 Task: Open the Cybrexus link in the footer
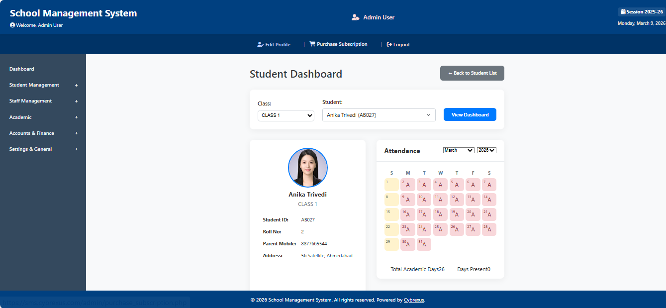413,300
